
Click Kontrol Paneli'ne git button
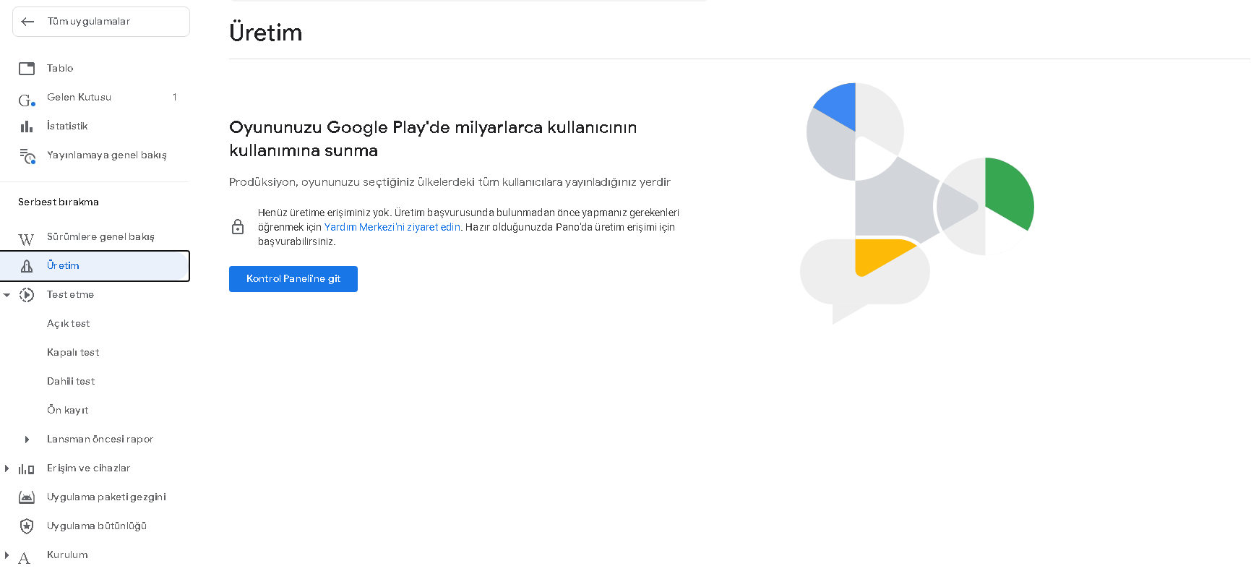[293, 279]
